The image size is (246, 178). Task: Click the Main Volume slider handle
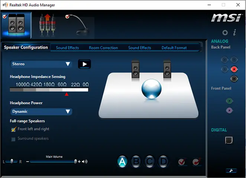coord(75,161)
